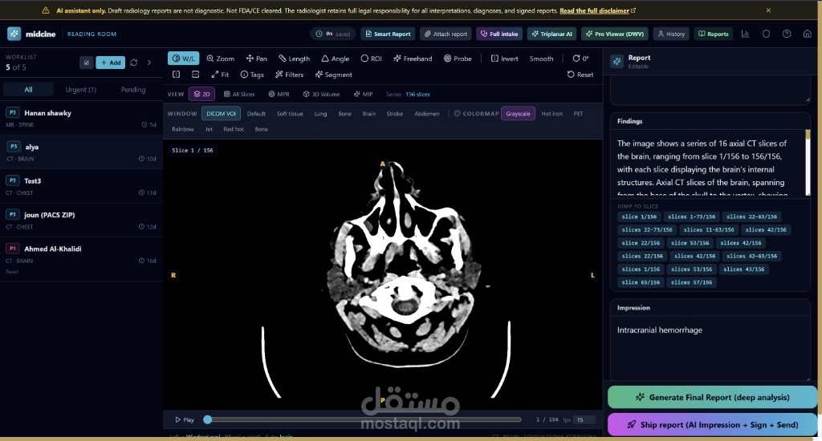Select Rainbow colormap

[183, 129]
